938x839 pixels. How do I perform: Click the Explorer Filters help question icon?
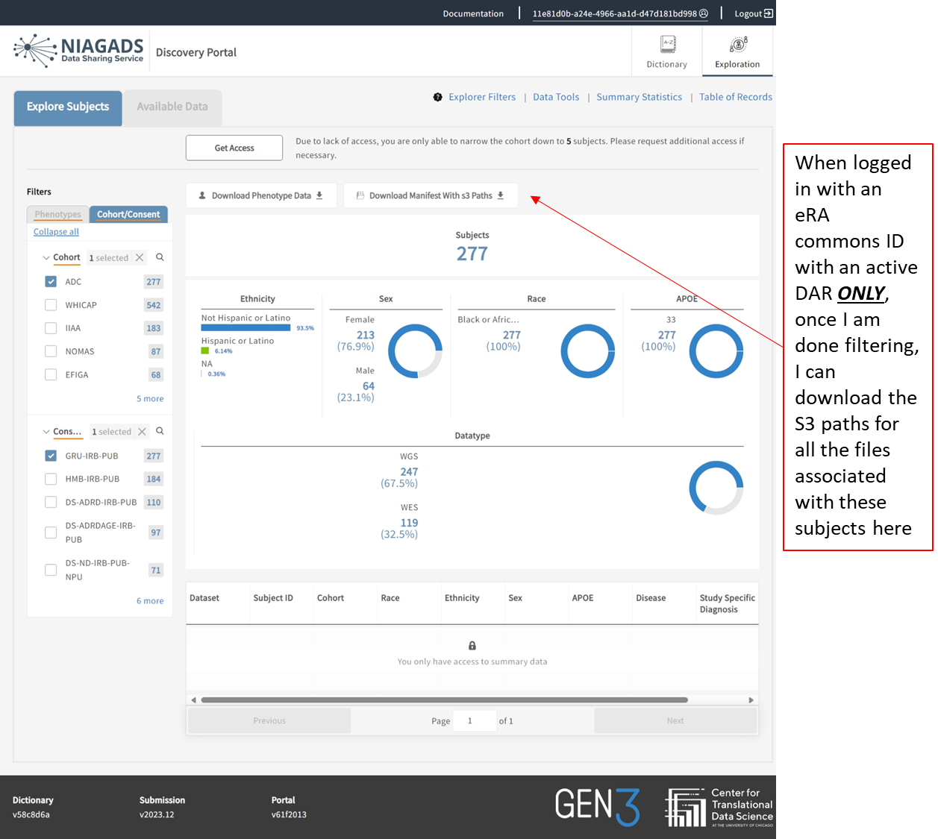point(438,97)
